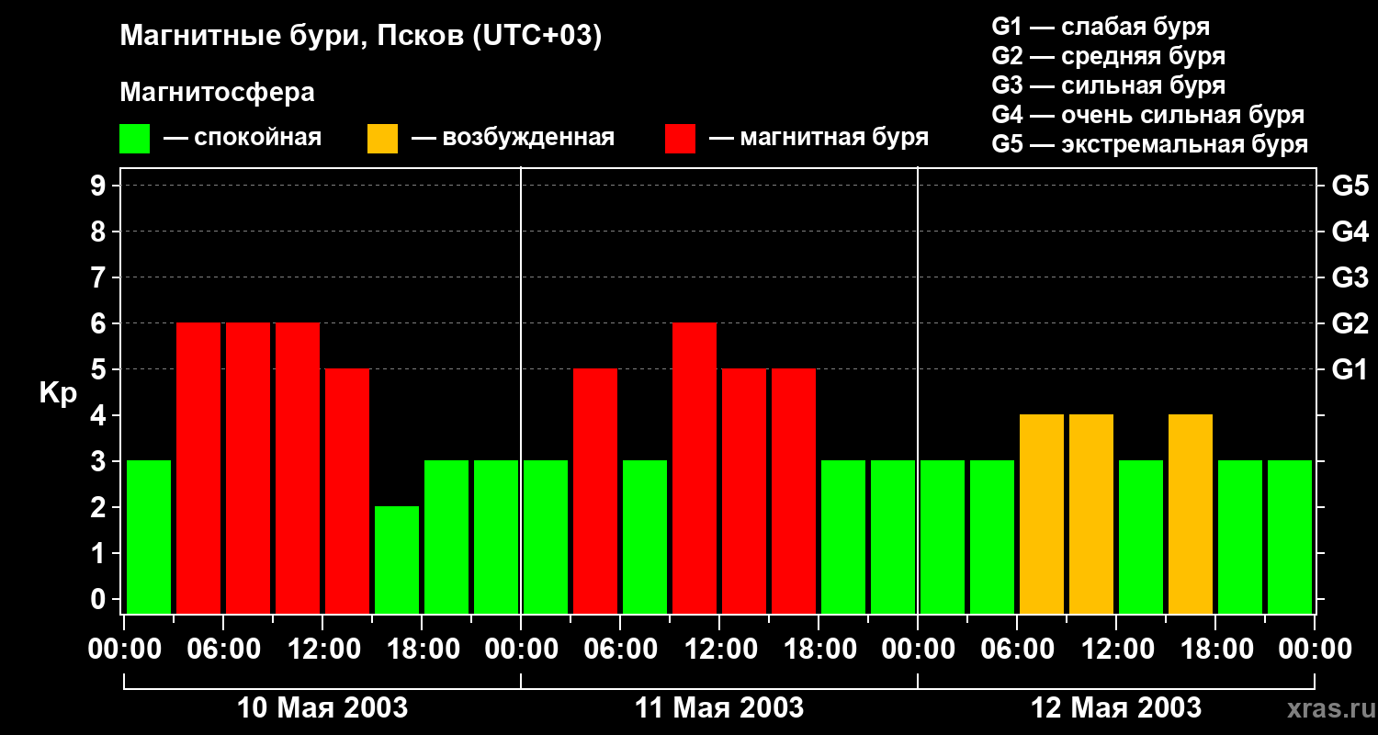This screenshot has height=735, width=1378.
Task: Click the G1 label on the right axis
Action: [x=1350, y=370]
